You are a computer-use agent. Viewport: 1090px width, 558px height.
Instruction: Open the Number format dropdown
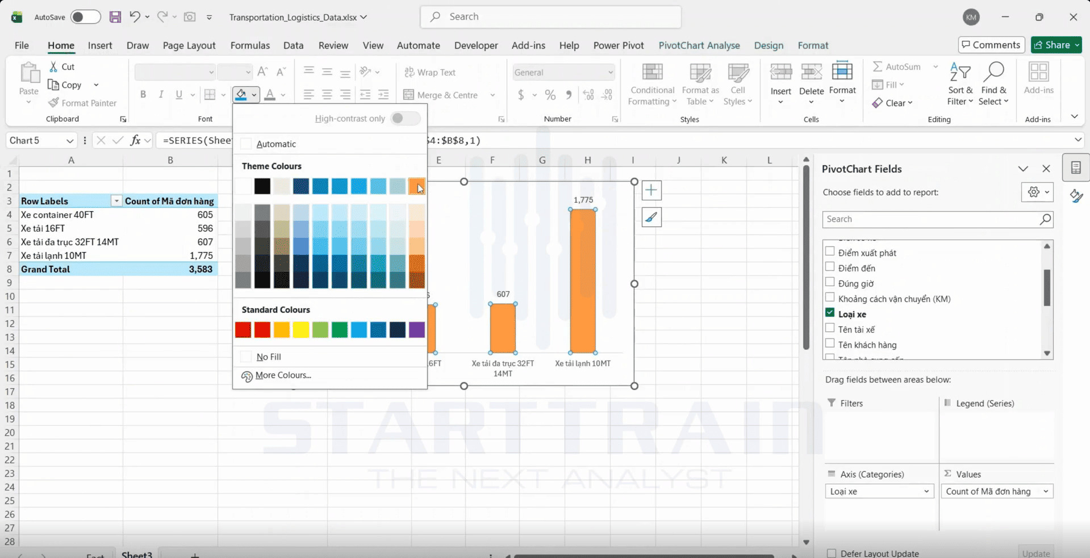click(x=611, y=73)
